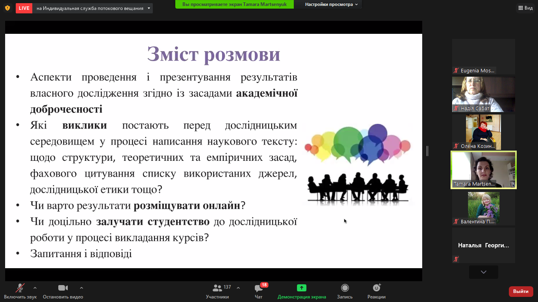538x302 pixels.
Task: Click the green screen-viewing banner
Action: click(234, 5)
